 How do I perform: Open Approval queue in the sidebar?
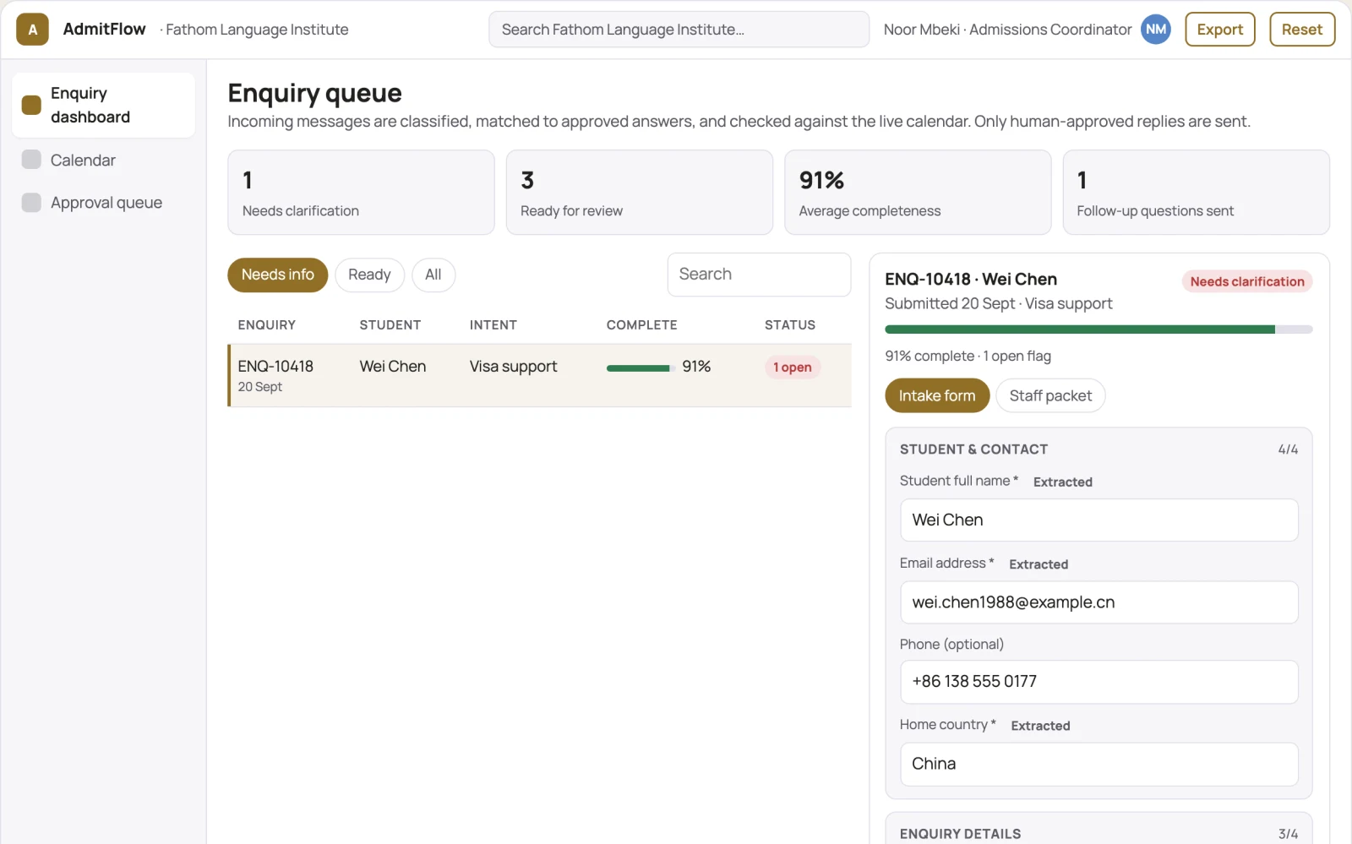pos(103,203)
